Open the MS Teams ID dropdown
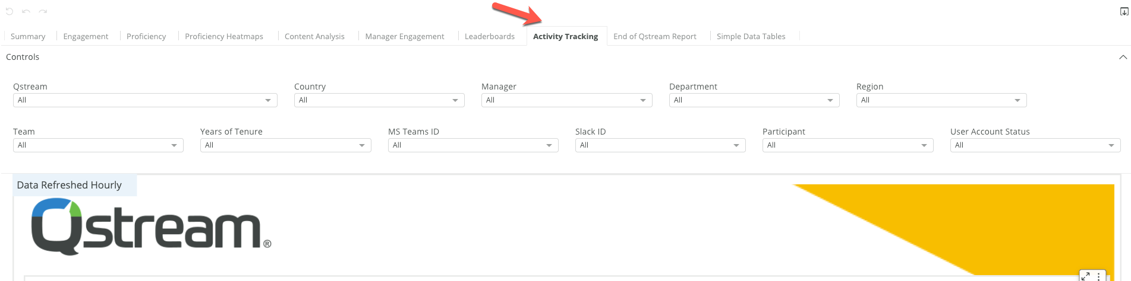 (473, 145)
